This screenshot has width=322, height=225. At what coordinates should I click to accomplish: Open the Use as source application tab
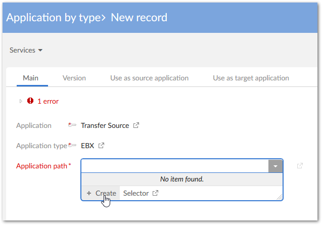pos(149,78)
